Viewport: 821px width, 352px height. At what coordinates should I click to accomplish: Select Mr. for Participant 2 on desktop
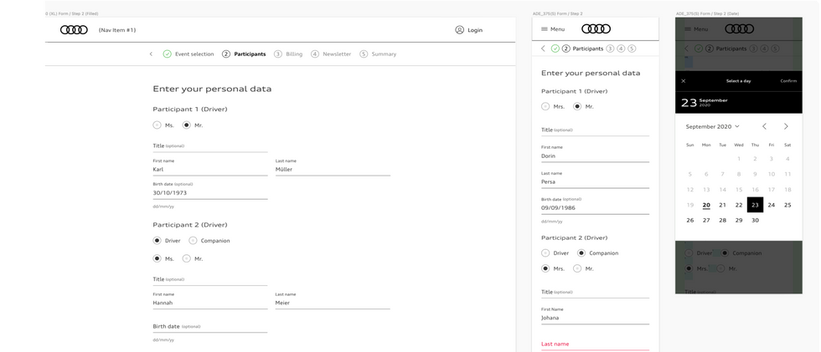click(x=186, y=258)
